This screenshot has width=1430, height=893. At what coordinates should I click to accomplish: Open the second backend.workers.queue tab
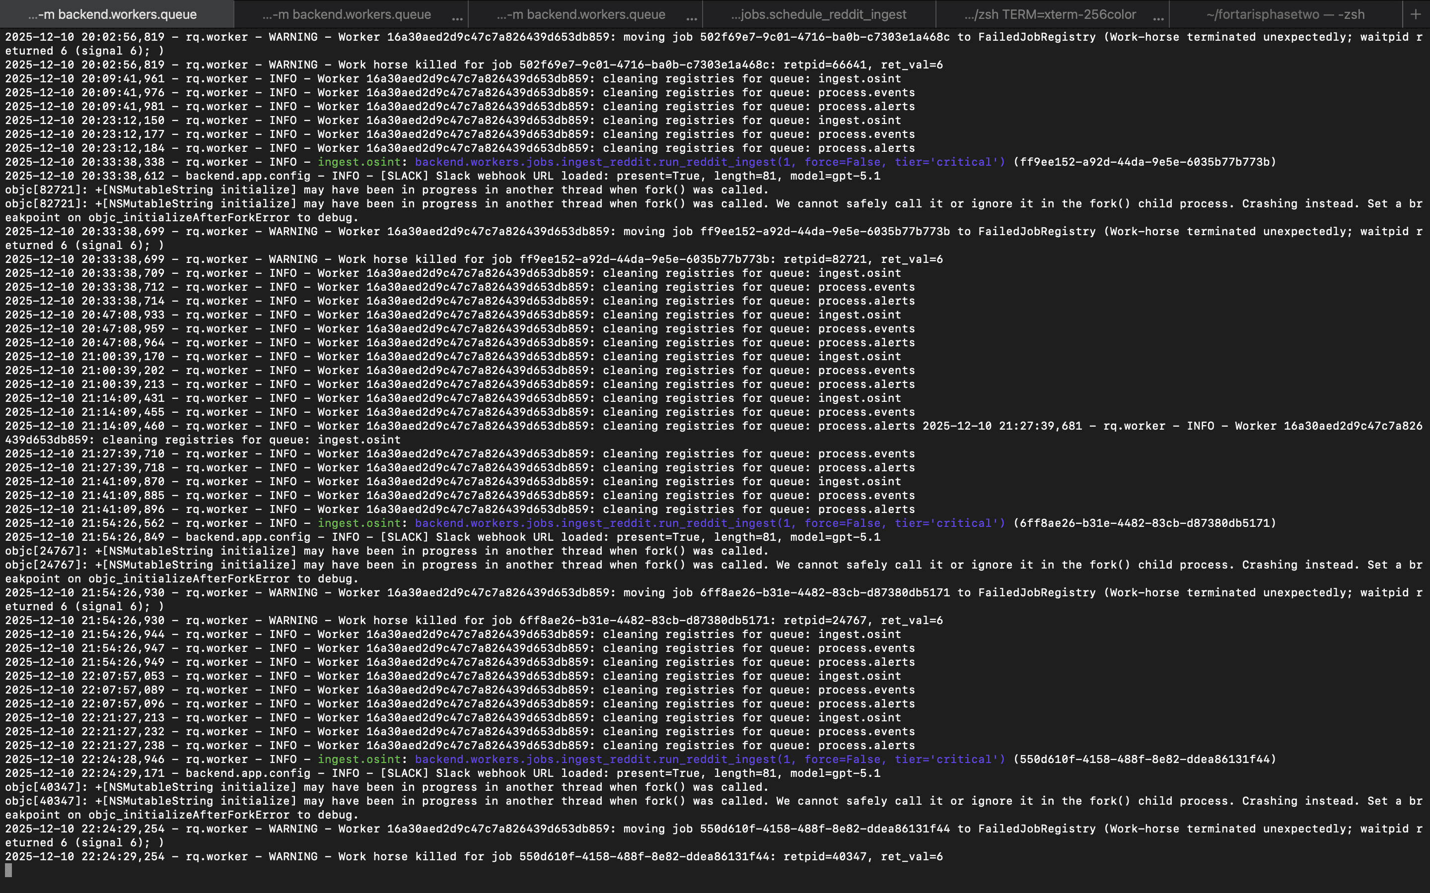click(x=346, y=14)
